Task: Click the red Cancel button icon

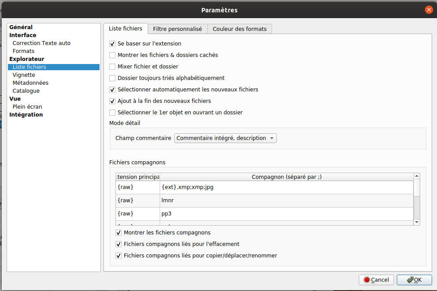Action: tap(366, 280)
